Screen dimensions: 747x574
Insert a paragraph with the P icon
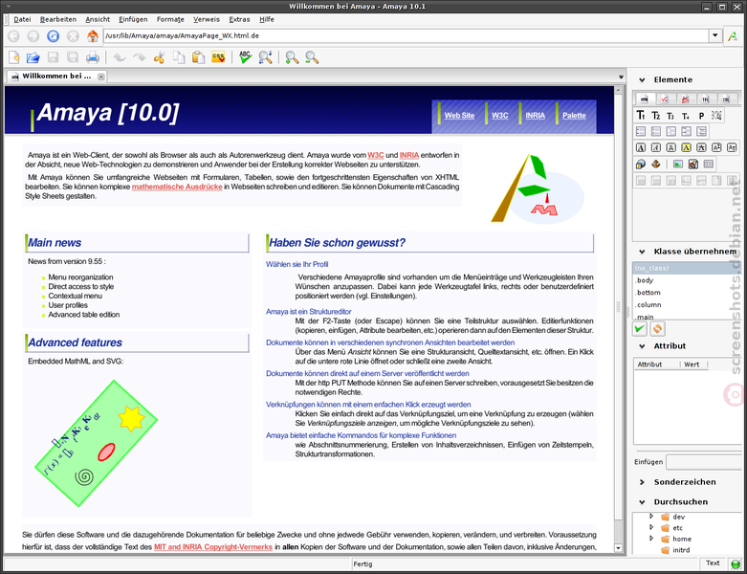(701, 115)
